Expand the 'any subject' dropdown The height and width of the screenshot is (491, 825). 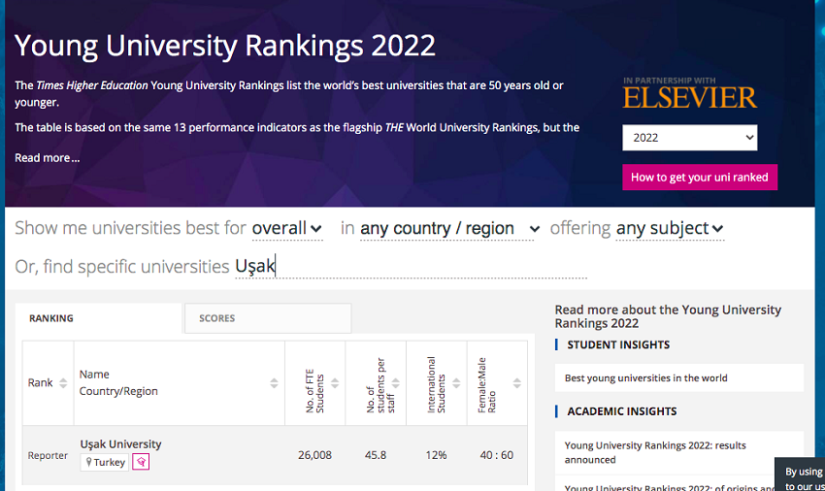click(x=670, y=229)
